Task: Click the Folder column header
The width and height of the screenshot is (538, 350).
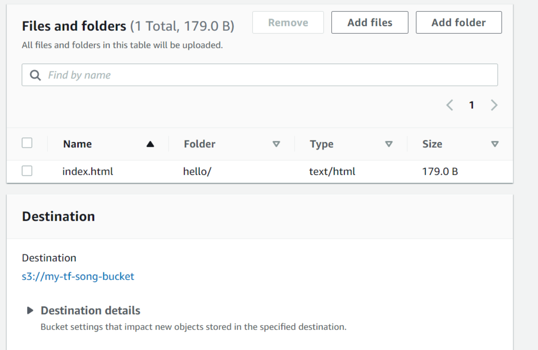Action: (x=199, y=144)
